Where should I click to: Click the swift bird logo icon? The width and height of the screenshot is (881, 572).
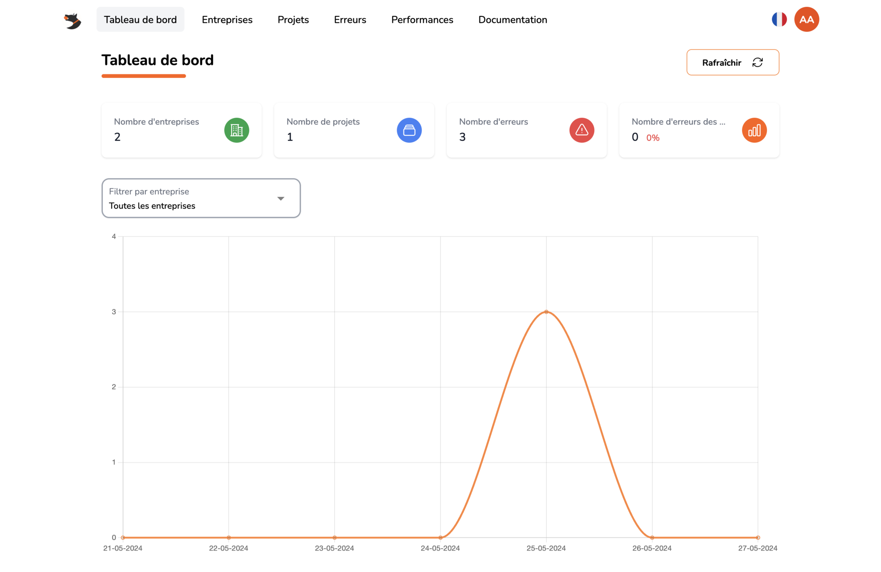[x=73, y=19]
